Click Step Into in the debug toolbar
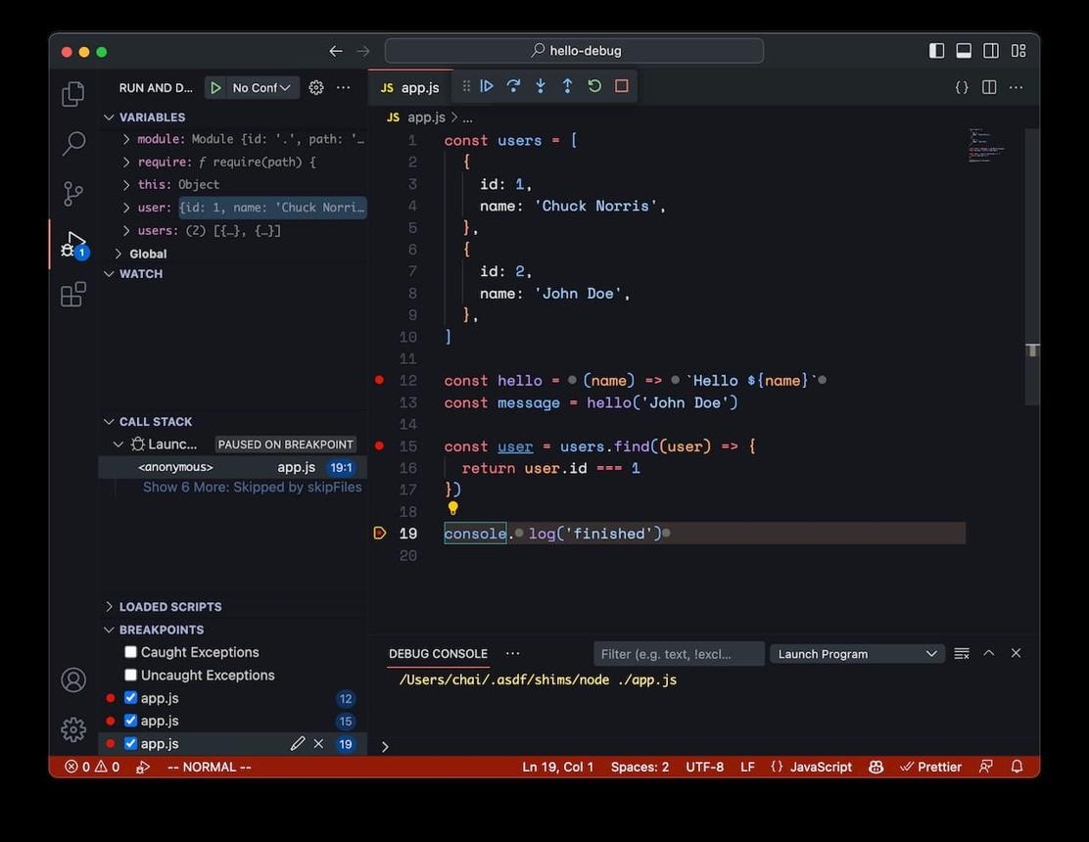The width and height of the screenshot is (1089, 842). (x=541, y=86)
